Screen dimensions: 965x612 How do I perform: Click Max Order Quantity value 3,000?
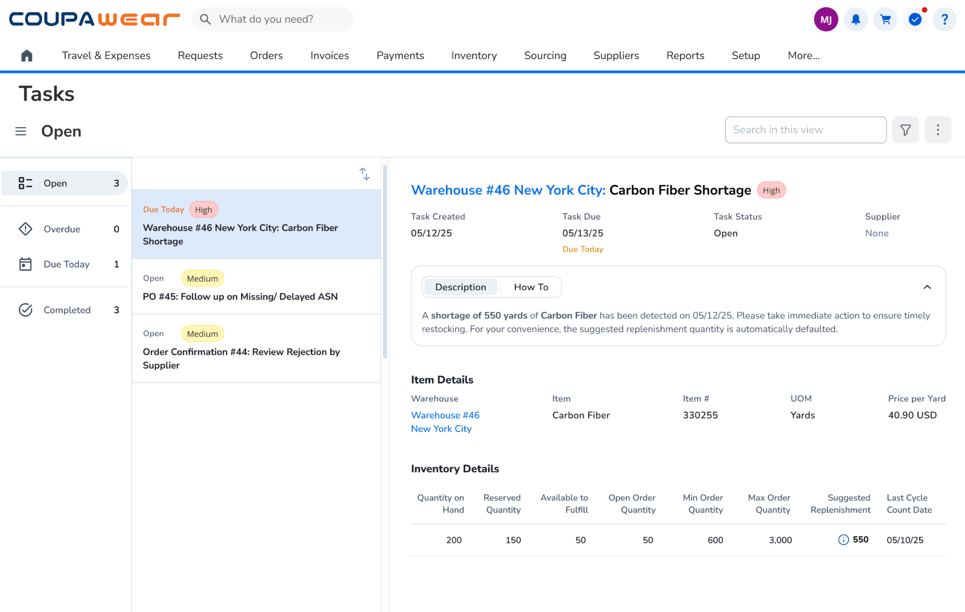click(780, 540)
